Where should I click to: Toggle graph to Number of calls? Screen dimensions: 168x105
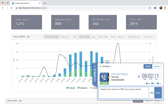coord(51,37)
